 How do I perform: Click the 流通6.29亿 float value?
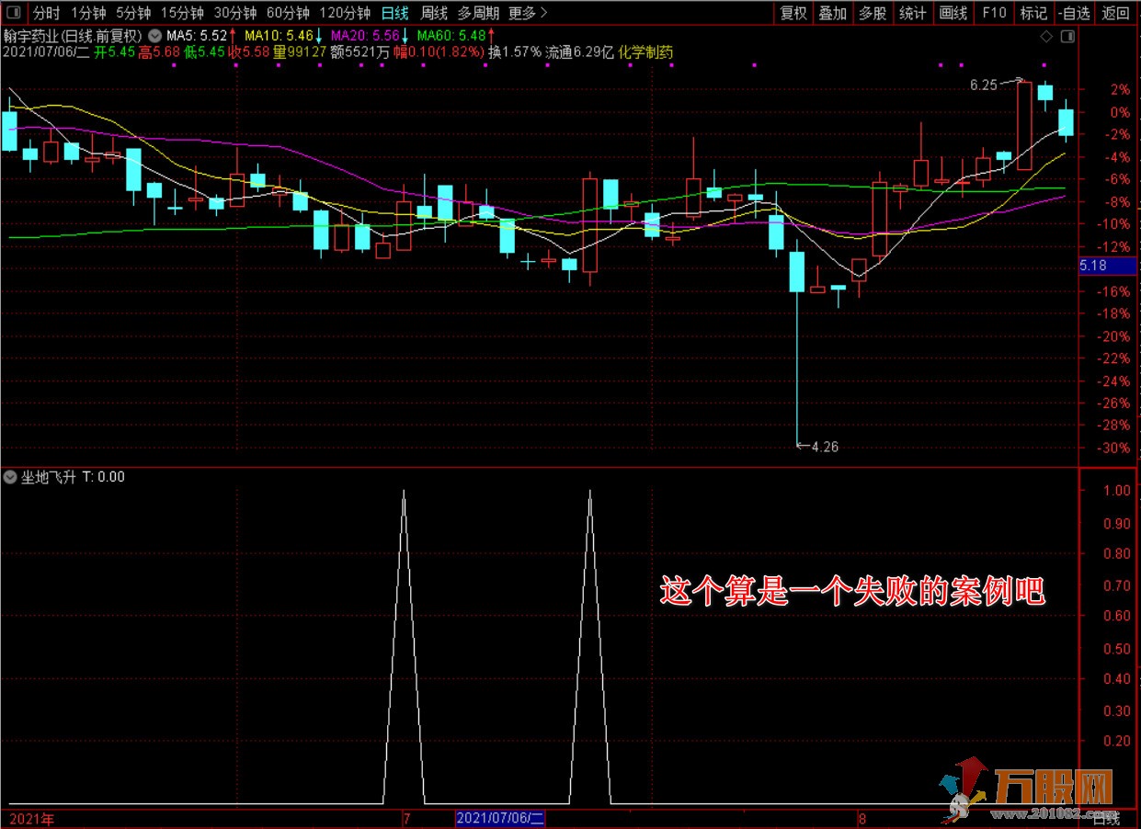579,52
